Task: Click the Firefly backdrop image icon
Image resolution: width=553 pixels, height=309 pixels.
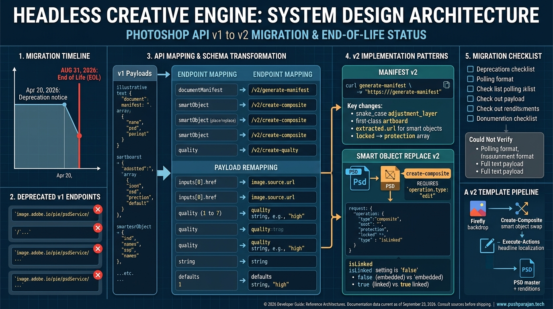Action: point(478,209)
